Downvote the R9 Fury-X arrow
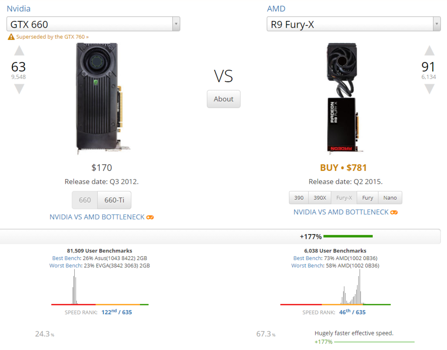 430,89
